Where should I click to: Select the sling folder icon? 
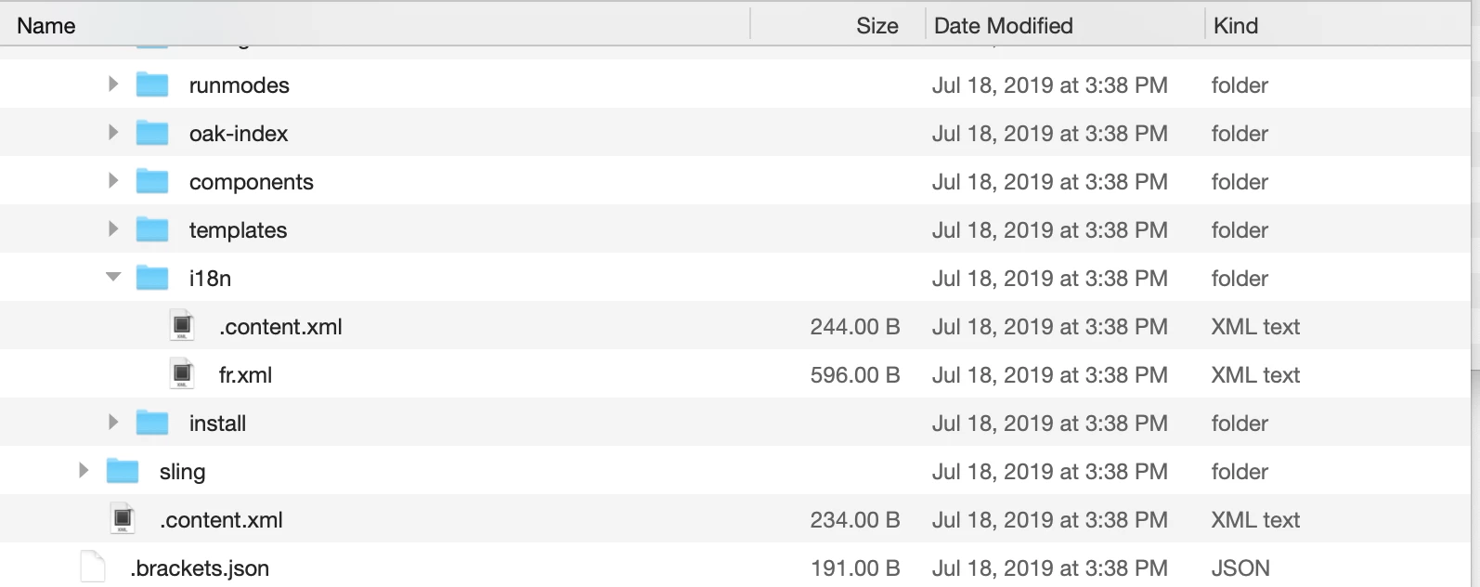click(x=123, y=471)
